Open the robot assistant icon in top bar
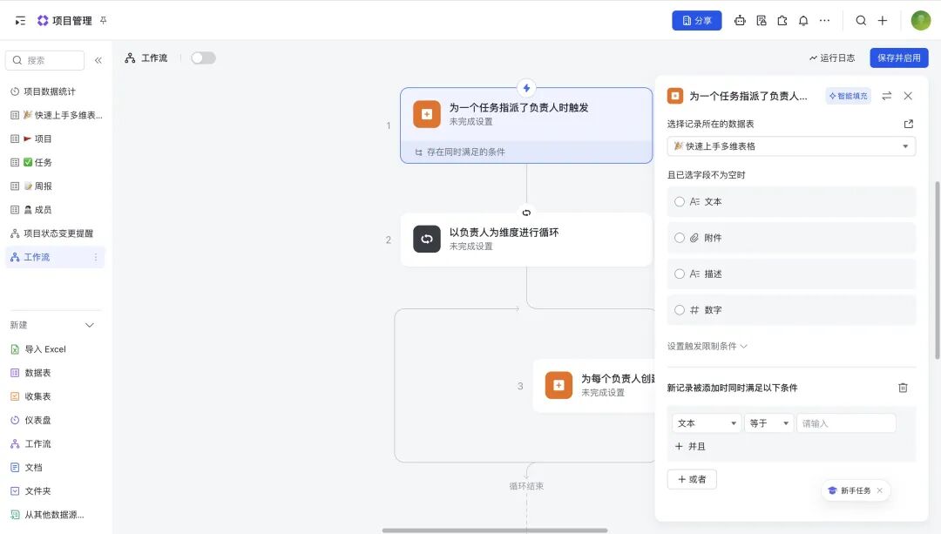The height and width of the screenshot is (534, 941). pos(740,21)
